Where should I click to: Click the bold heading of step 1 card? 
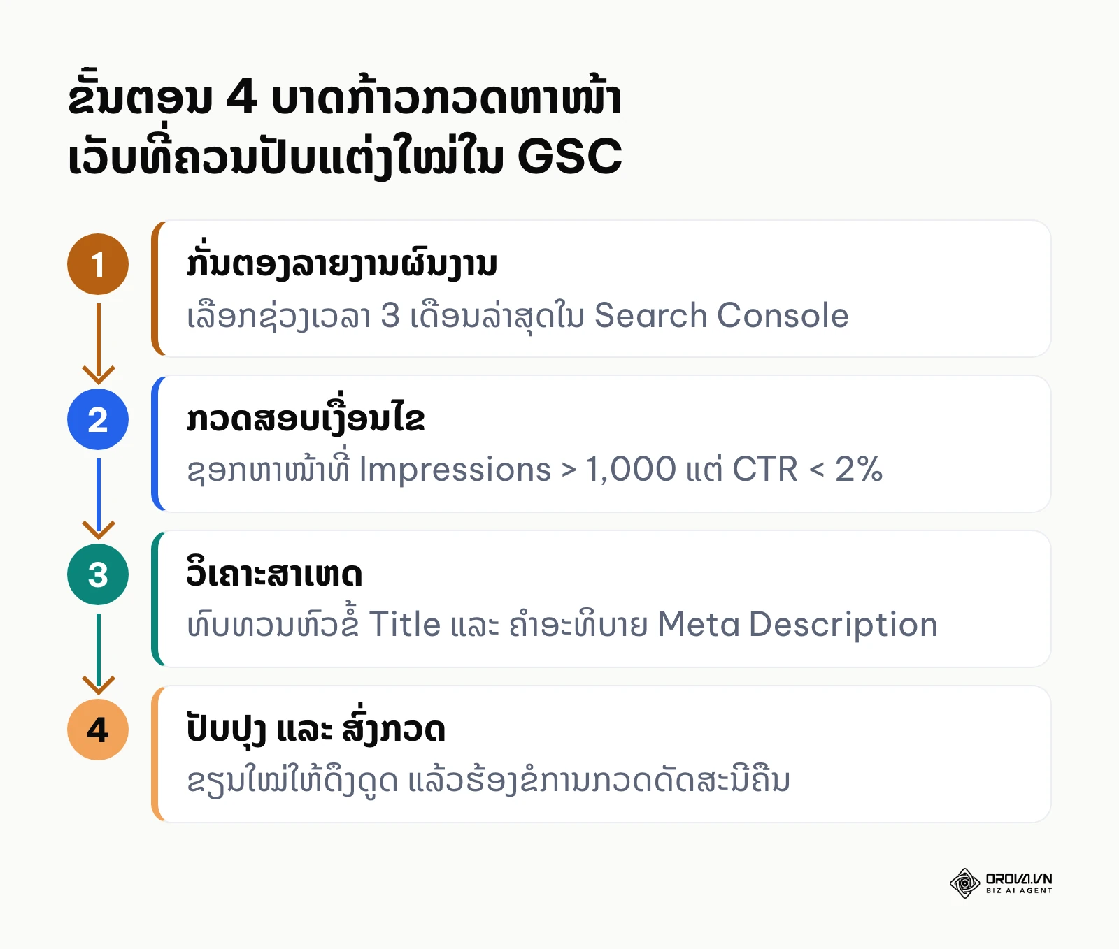342,264
